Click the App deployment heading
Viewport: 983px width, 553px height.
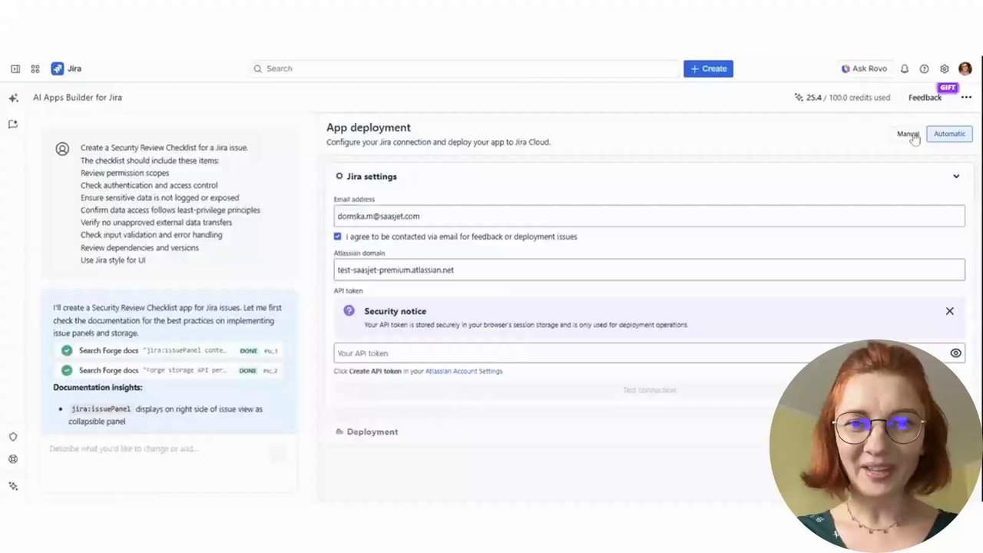click(x=369, y=127)
